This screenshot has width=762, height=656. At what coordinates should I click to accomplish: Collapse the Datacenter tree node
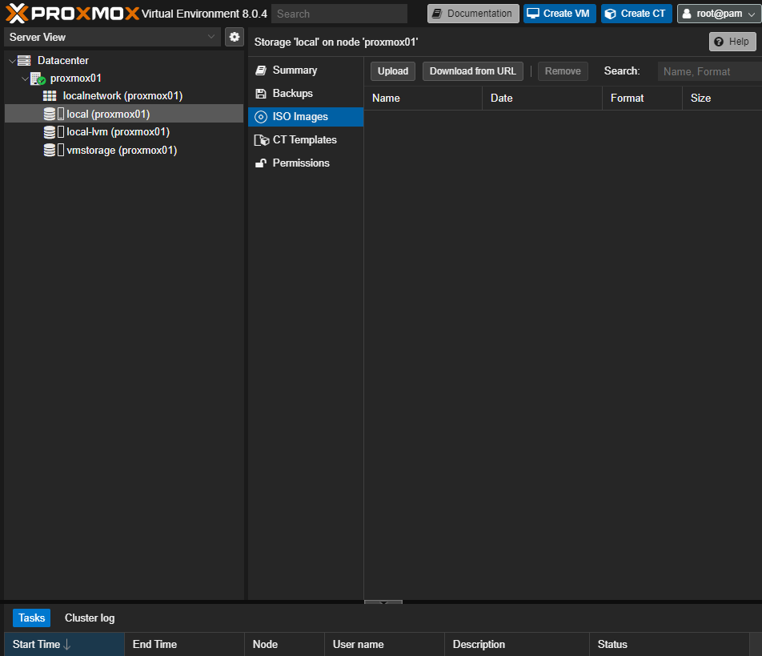tap(11, 61)
